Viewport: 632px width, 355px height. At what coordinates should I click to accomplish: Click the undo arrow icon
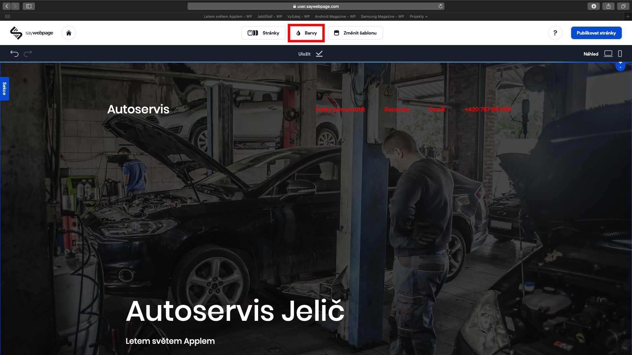coord(14,54)
